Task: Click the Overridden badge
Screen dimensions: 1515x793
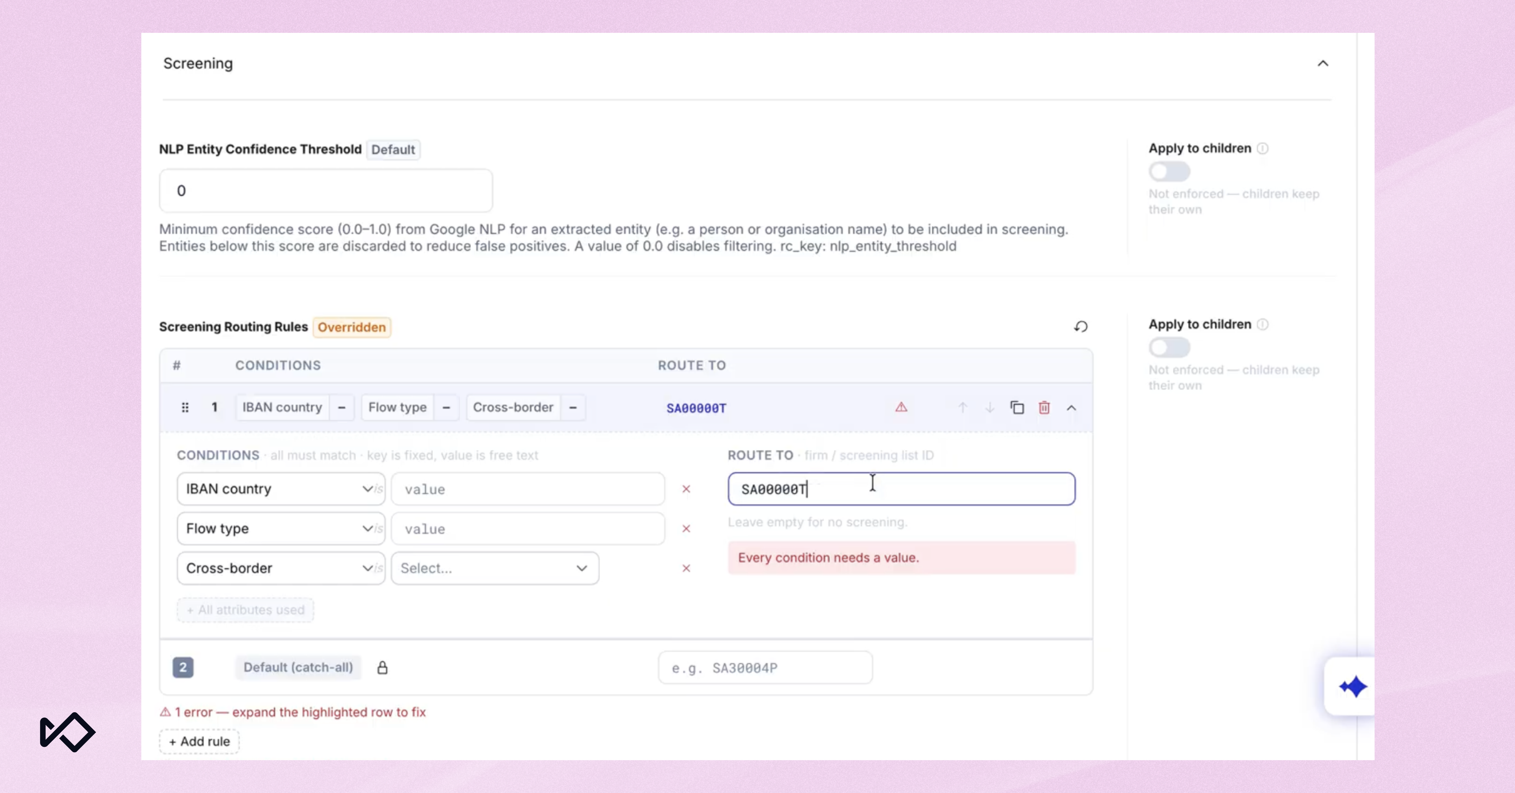Action: pyautogui.click(x=352, y=327)
